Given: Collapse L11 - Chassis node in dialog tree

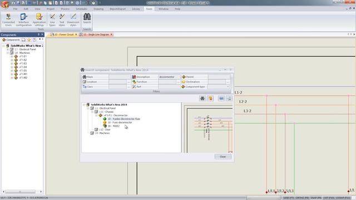Looking at the screenshot, I should coord(92,112).
